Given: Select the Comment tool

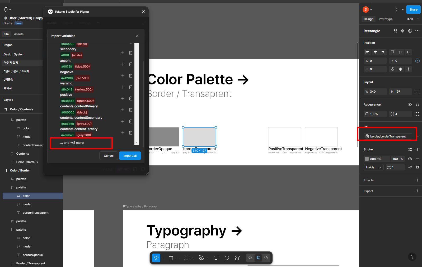Looking at the screenshot, I should (x=227, y=258).
